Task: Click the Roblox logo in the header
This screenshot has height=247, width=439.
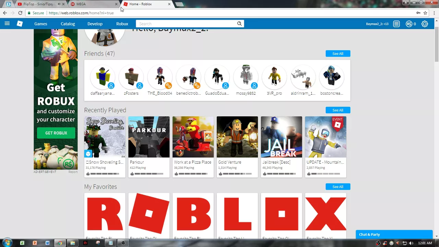Action: click(20, 24)
